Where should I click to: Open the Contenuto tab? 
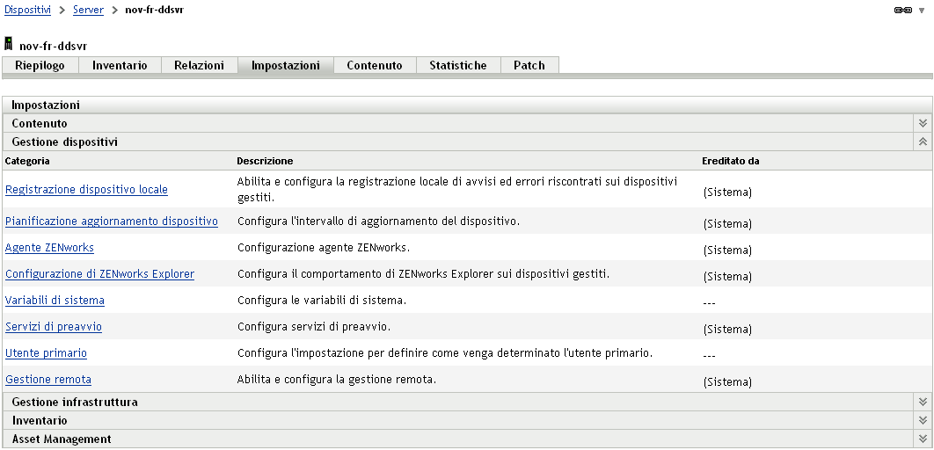click(375, 66)
